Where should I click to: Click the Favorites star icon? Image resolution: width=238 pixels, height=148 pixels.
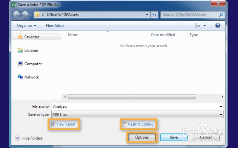pyautogui.click(x=20, y=36)
